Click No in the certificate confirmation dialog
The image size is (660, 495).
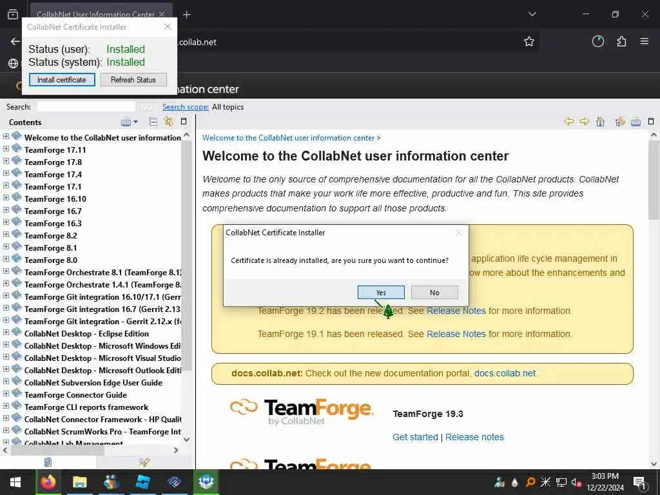pyautogui.click(x=434, y=292)
